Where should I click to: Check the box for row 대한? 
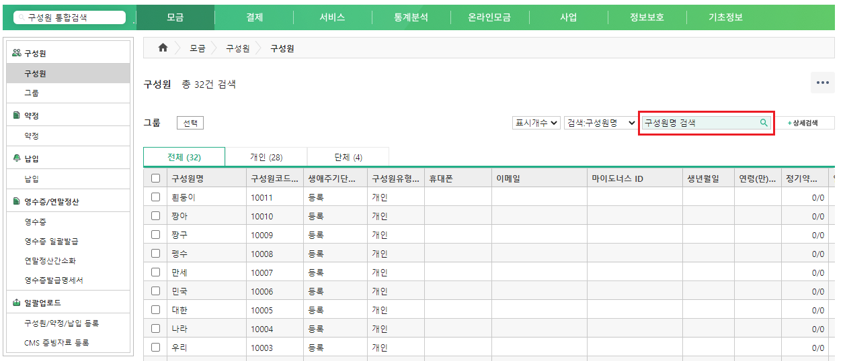tap(156, 310)
